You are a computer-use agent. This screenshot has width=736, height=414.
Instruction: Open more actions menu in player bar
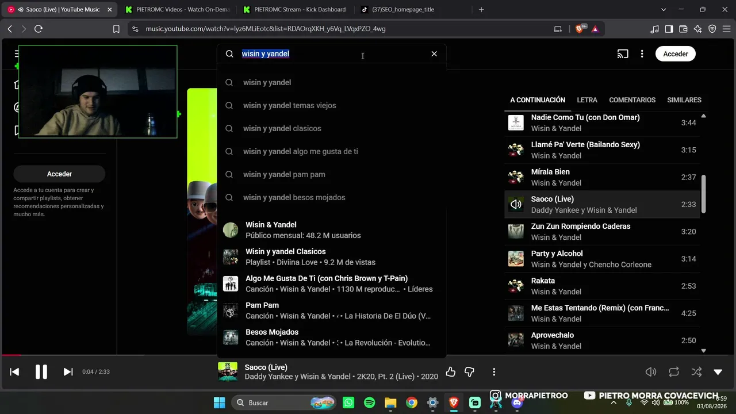[494, 372]
